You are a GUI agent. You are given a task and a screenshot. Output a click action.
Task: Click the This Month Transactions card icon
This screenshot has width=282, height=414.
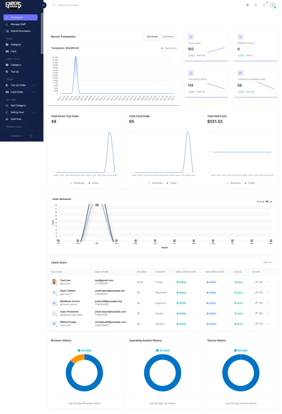click(240, 73)
